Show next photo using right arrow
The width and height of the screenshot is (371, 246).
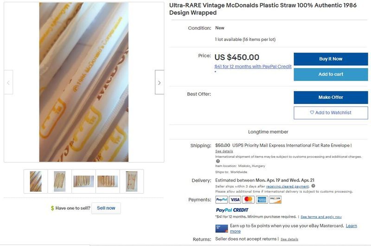pyautogui.click(x=160, y=83)
